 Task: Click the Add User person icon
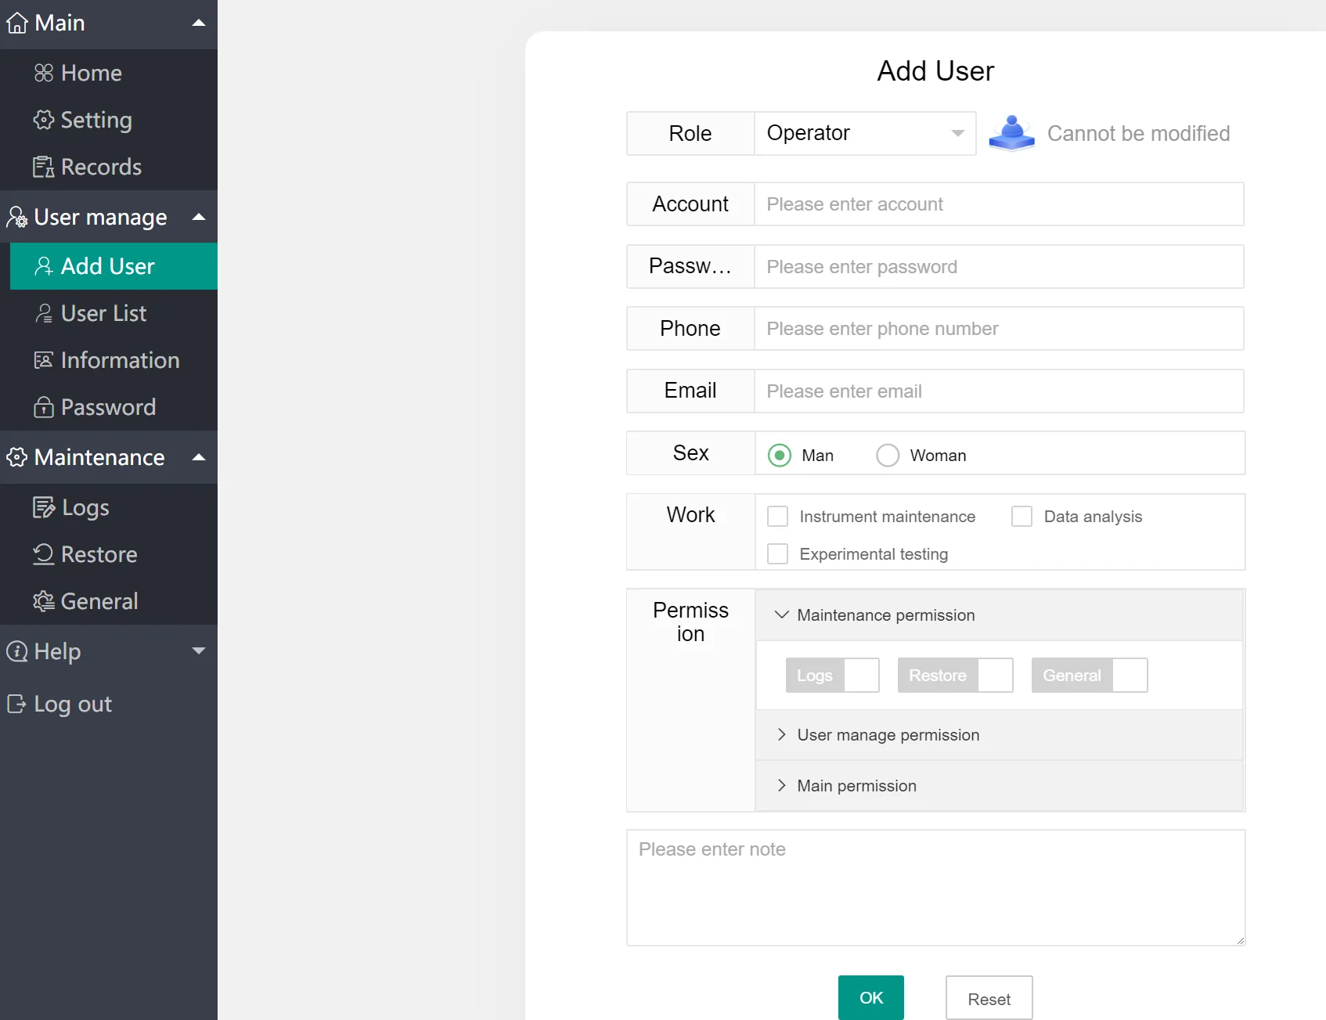44,266
